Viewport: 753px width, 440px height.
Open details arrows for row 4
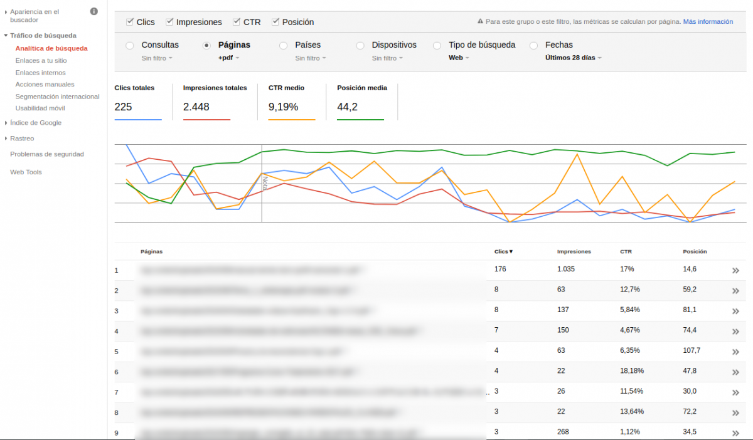pyautogui.click(x=735, y=332)
